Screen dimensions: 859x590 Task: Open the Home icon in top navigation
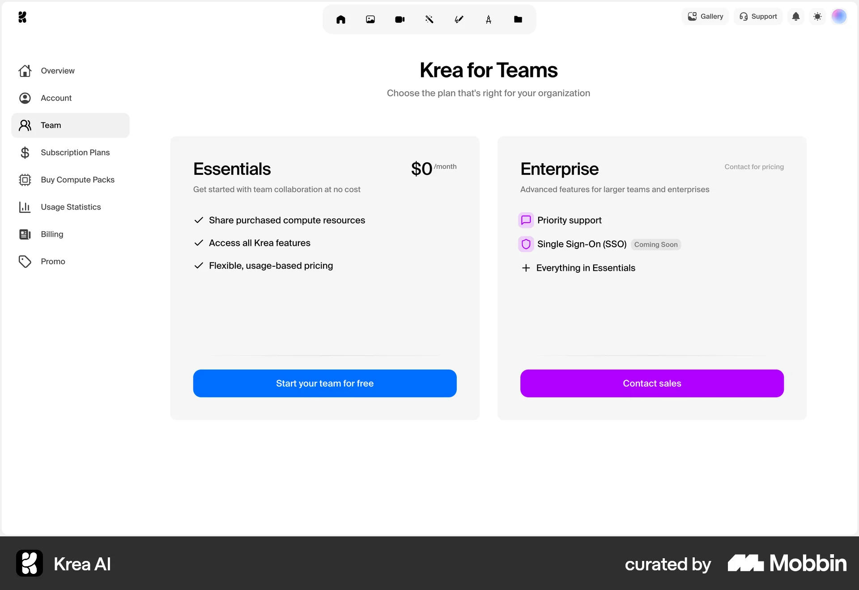(x=340, y=19)
